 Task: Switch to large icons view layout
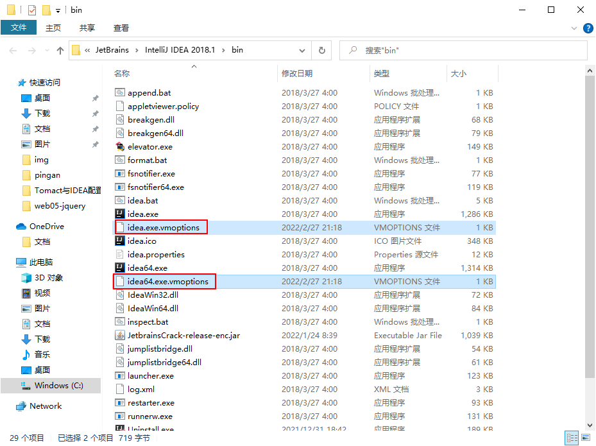pyautogui.click(x=586, y=438)
